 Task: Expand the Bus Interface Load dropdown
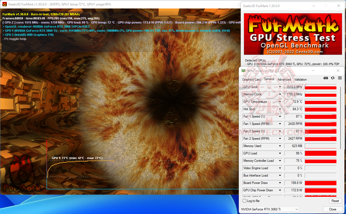coord(280,175)
